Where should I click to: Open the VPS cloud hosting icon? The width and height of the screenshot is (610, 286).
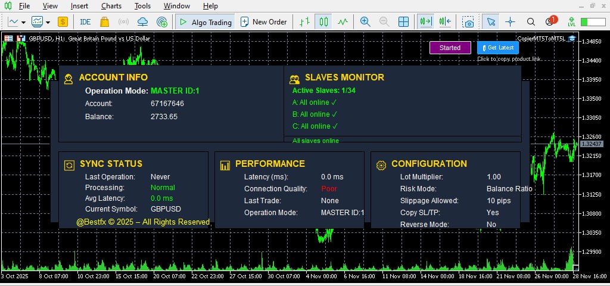coord(143,22)
